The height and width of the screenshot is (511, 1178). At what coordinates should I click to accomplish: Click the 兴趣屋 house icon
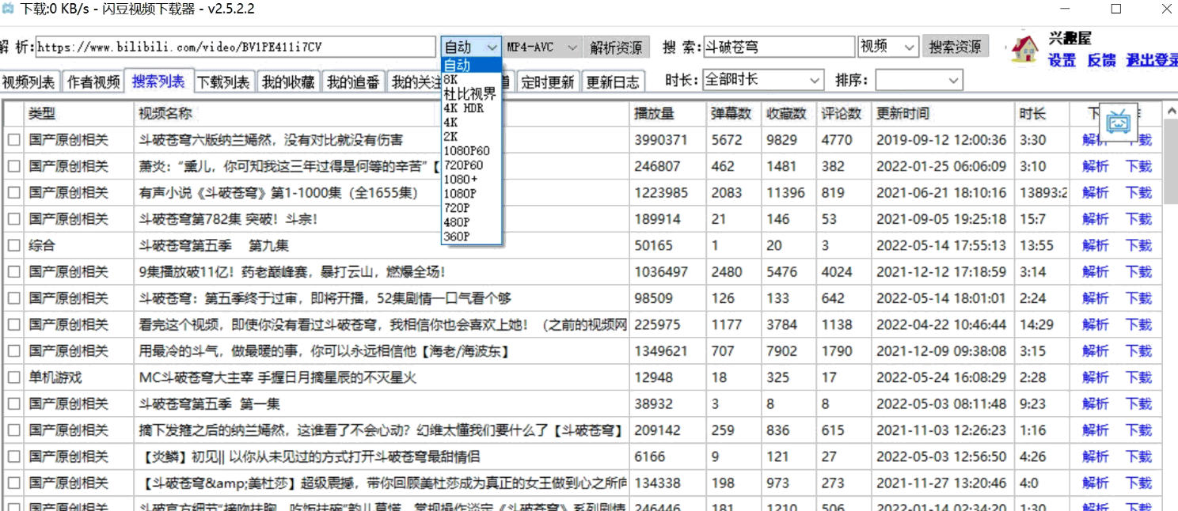click(1025, 49)
